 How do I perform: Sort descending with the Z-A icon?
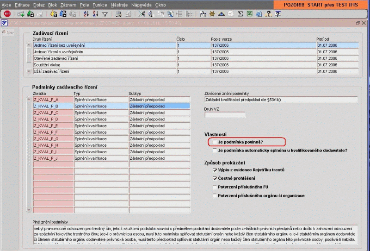[95, 14]
